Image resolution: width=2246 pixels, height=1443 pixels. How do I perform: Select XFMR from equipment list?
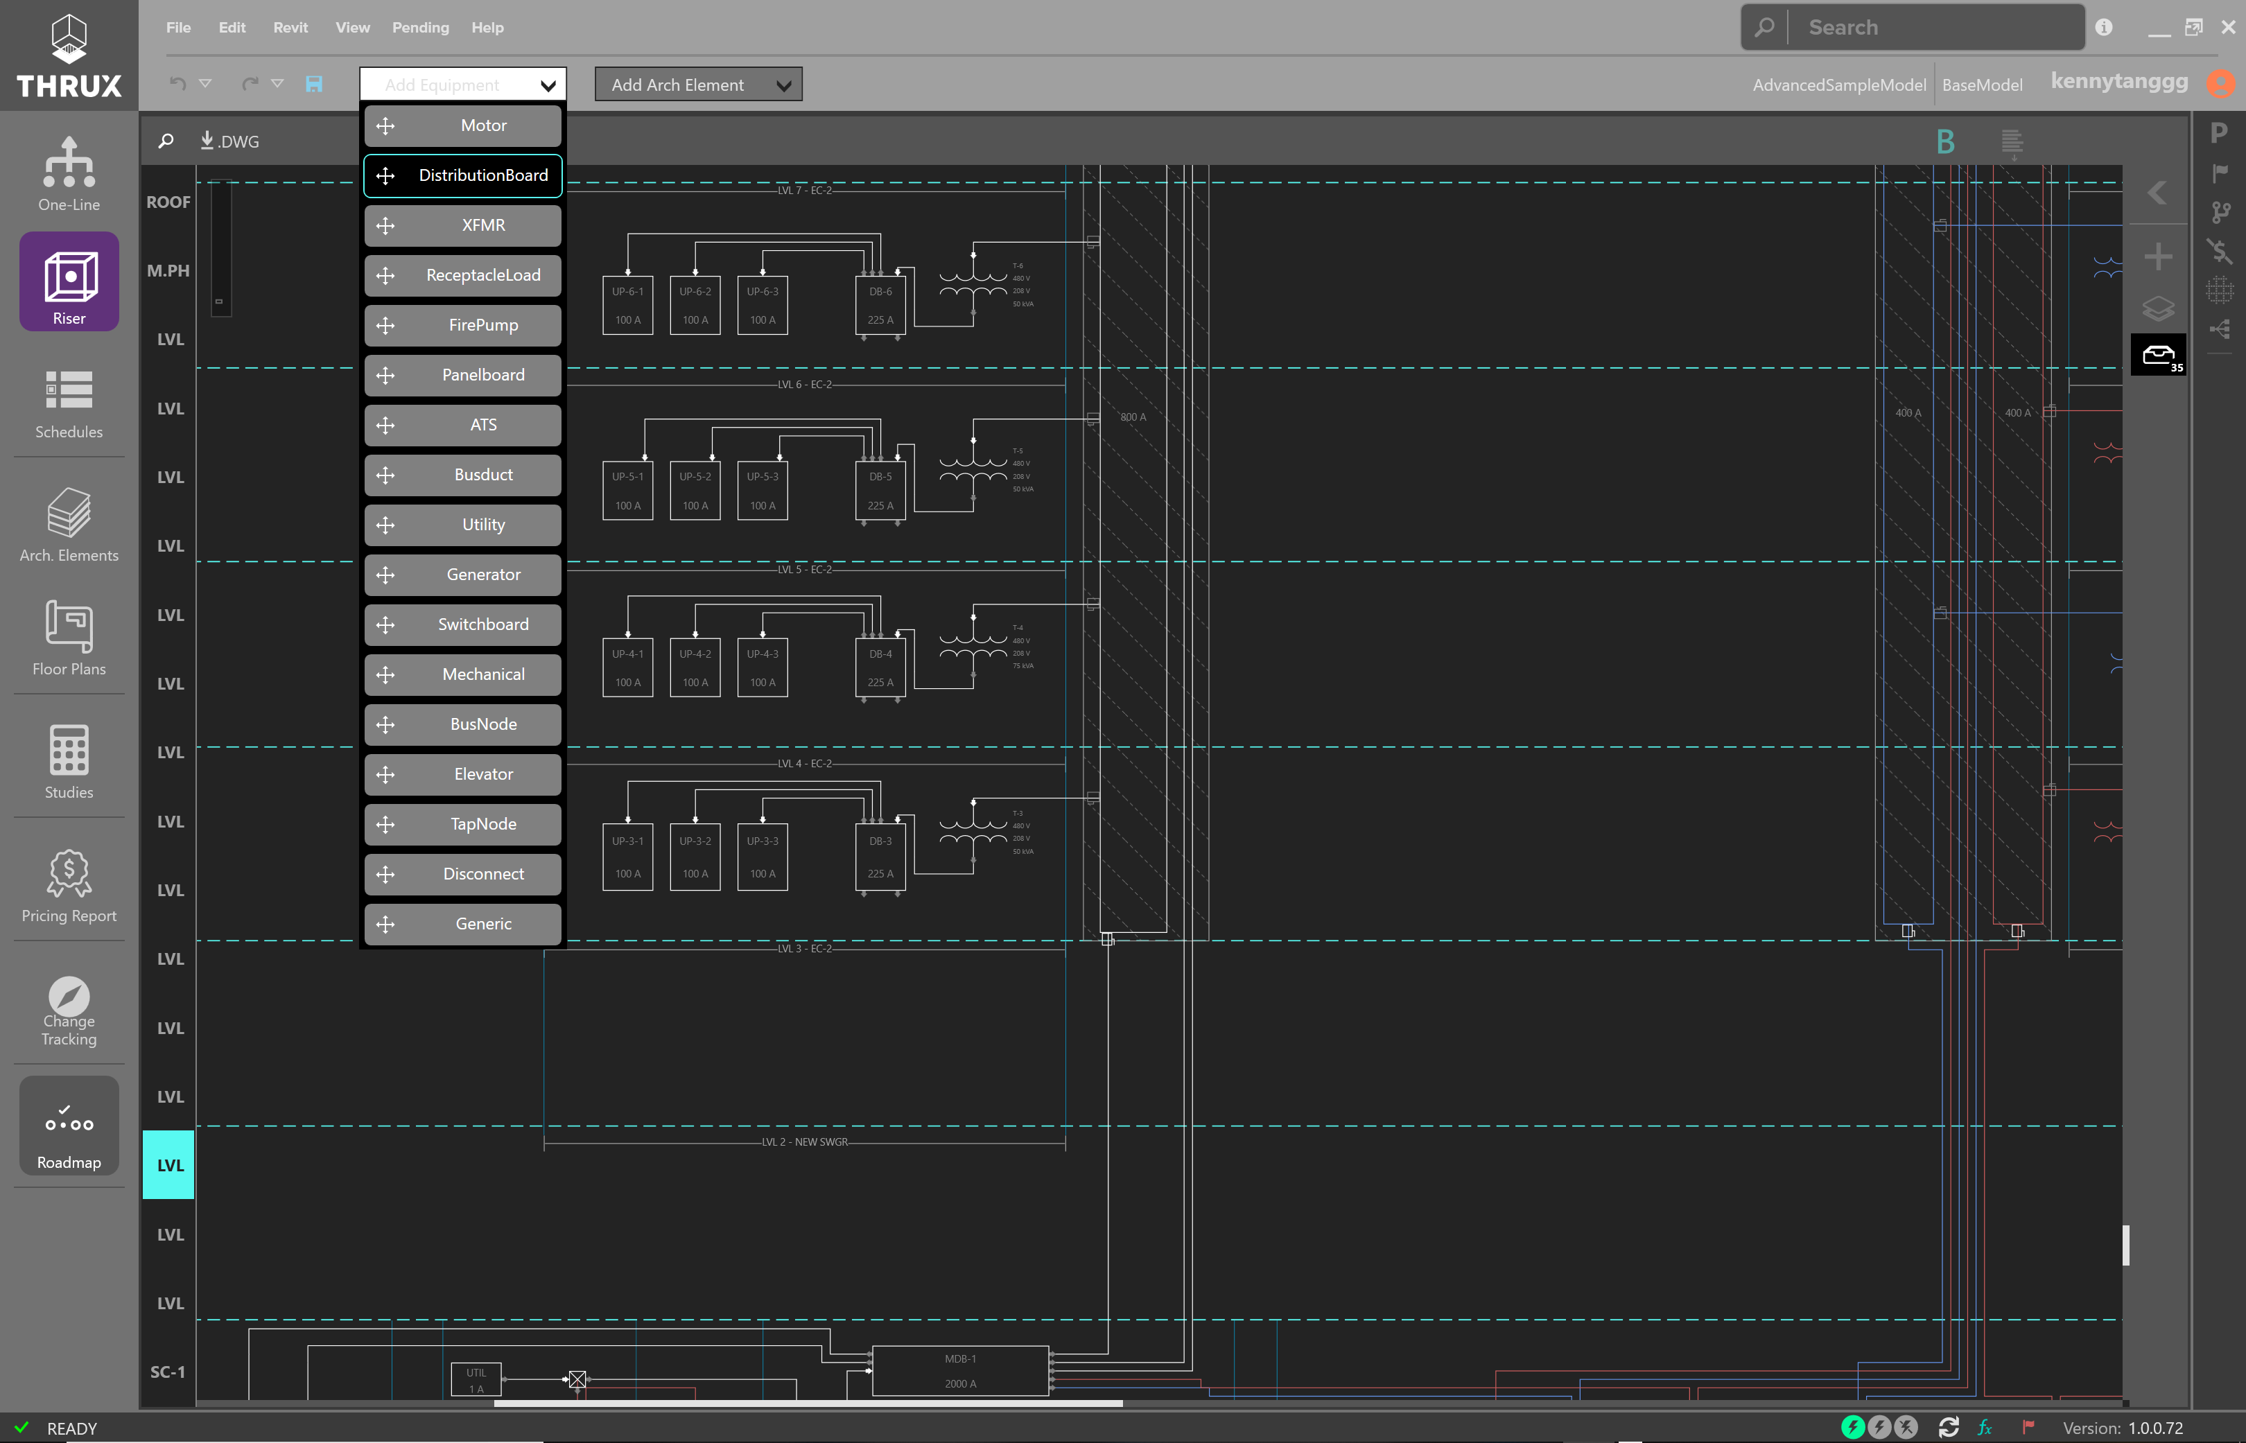click(463, 225)
